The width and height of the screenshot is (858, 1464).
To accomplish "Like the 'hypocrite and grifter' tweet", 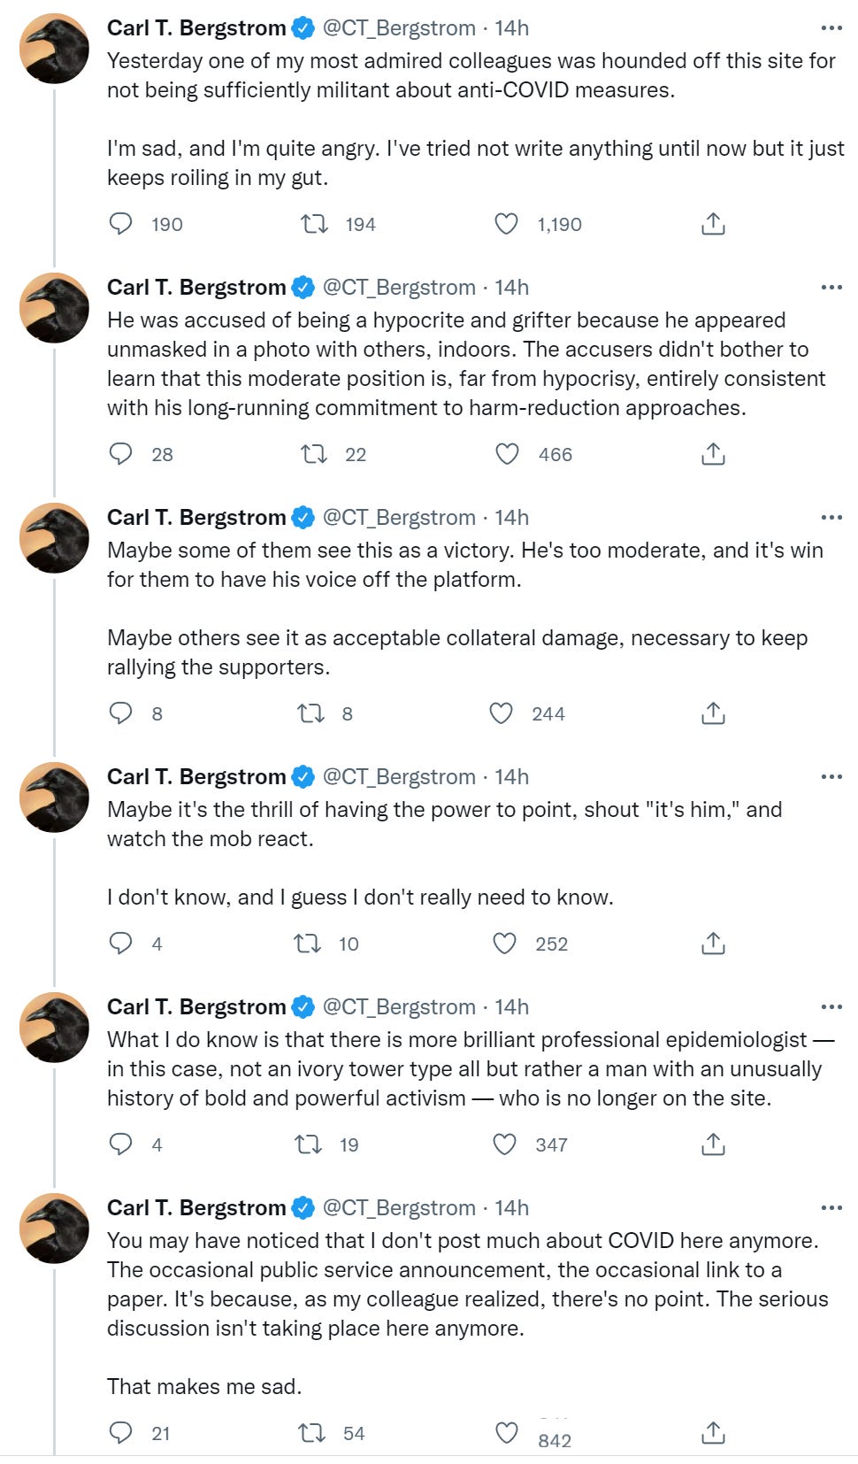I will 507,454.
